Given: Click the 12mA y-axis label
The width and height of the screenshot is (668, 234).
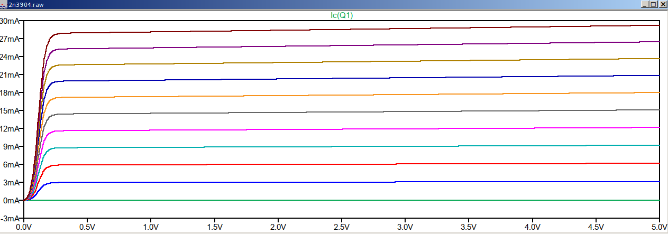Looking at the screenshot, I should pyautogui.click(x=10, y=129).
